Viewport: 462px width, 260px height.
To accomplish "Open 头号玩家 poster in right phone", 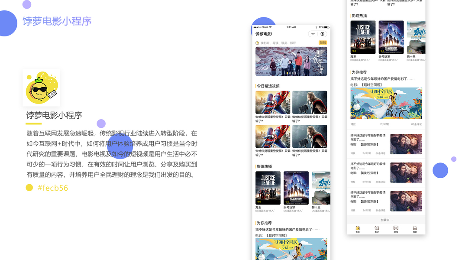I will [x=391, y=37].
